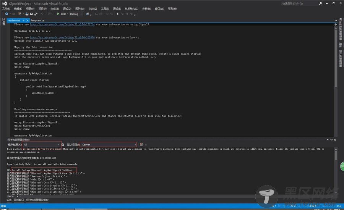The width and height of the screenshot is (344, 210).
Task: Switch to the 即时窗口 bottom tab
Action: click(19, 200)
